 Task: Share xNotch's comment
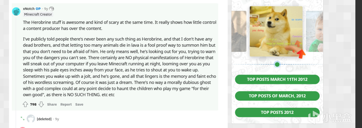click(52, 104)
